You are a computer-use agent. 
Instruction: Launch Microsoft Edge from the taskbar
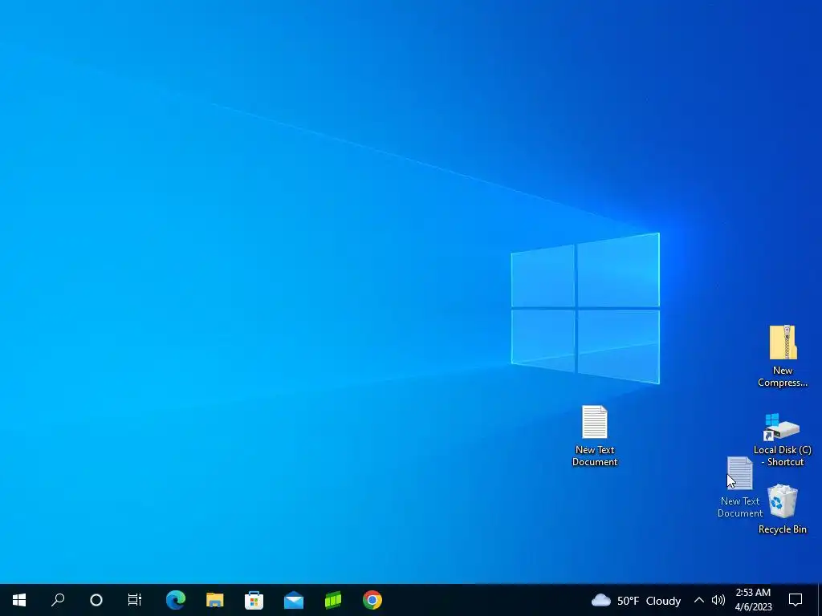(176, 600)
